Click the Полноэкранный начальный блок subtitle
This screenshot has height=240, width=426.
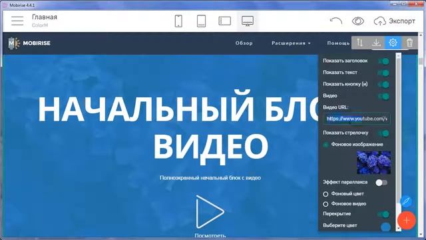point(210,178)
